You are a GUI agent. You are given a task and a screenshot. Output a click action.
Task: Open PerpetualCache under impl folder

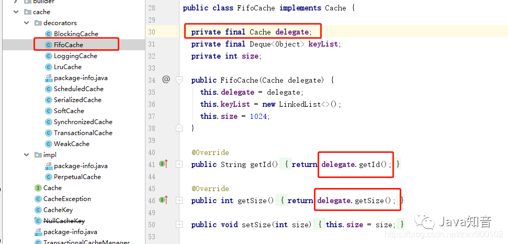77,177
